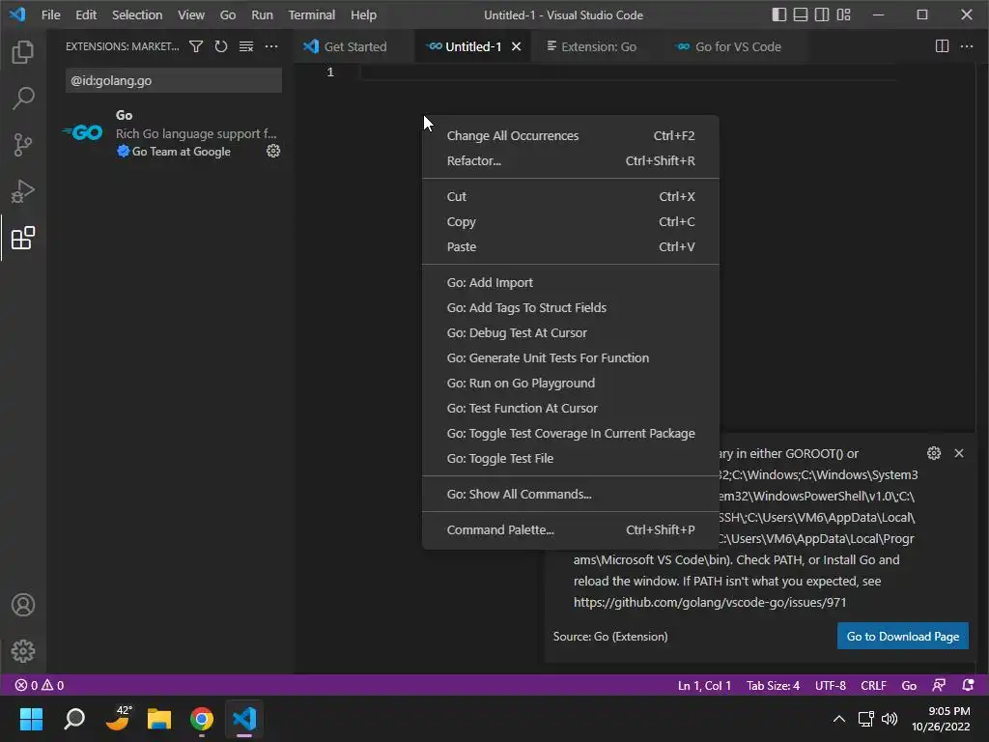Screen dimensions: 989x742
Task: Choose Go: Run on Go Playground
Action: point(570,383)
